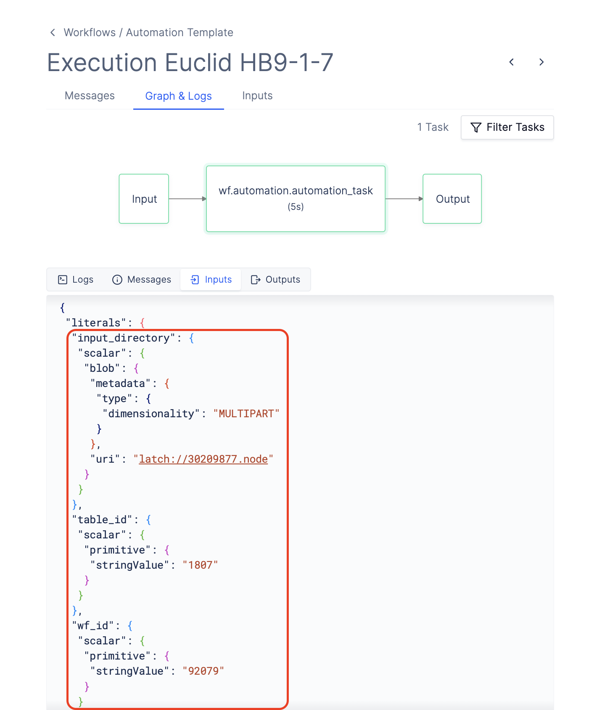
Task: Select the Input graph node
Action: click(x=144, y=199)
